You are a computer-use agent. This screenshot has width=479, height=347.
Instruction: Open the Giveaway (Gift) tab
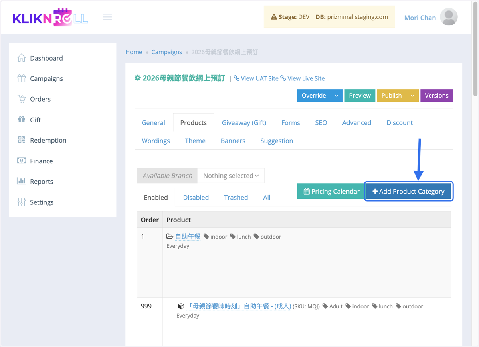244,122
